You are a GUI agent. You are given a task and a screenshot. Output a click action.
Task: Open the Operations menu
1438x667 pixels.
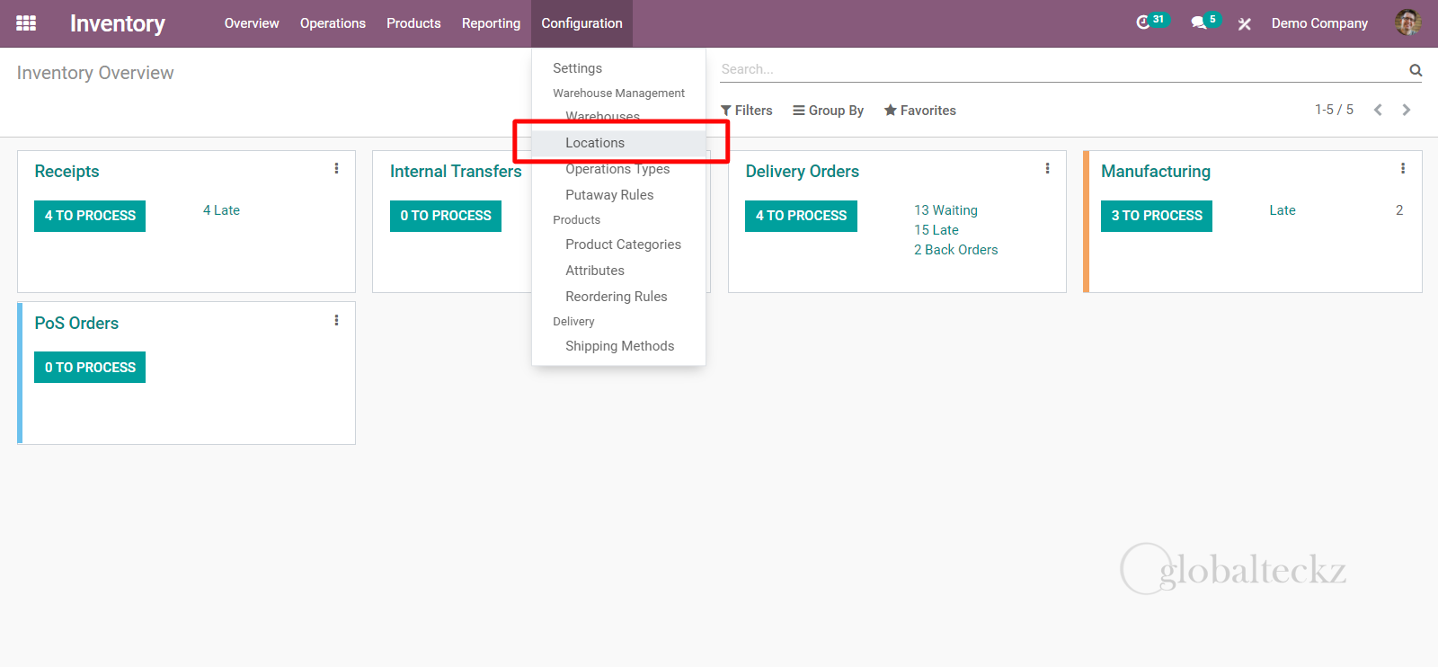coord(333,23)
